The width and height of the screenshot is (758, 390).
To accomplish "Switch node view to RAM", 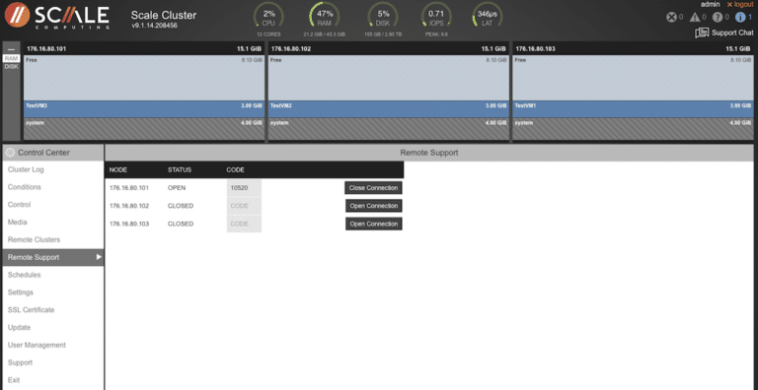I will [11, 58].
